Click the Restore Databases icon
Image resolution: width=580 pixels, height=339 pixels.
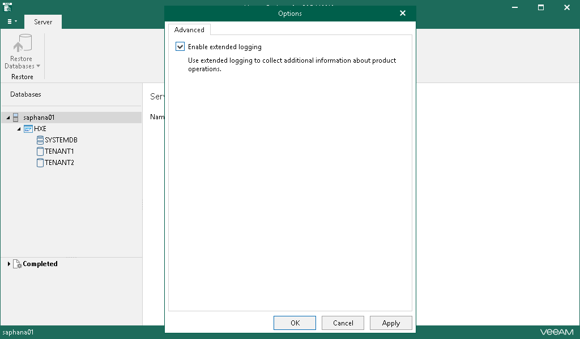coord(22,45)
